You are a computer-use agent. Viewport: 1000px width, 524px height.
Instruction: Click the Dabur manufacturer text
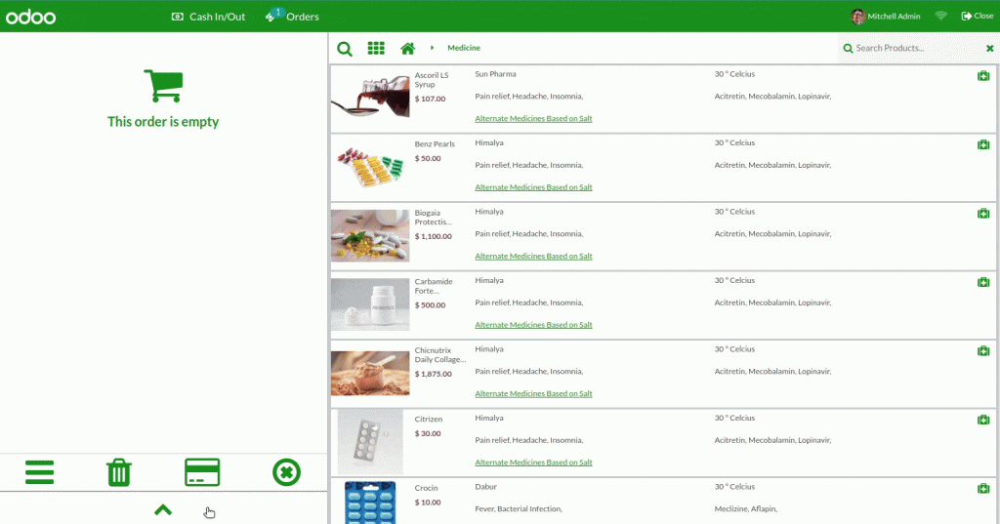(486, 486)
